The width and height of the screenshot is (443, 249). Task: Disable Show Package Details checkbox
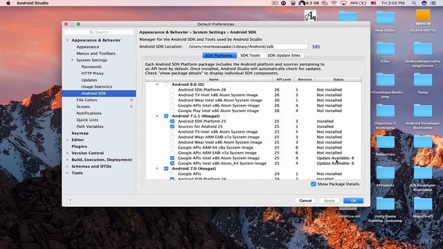[x=314, y=184]
